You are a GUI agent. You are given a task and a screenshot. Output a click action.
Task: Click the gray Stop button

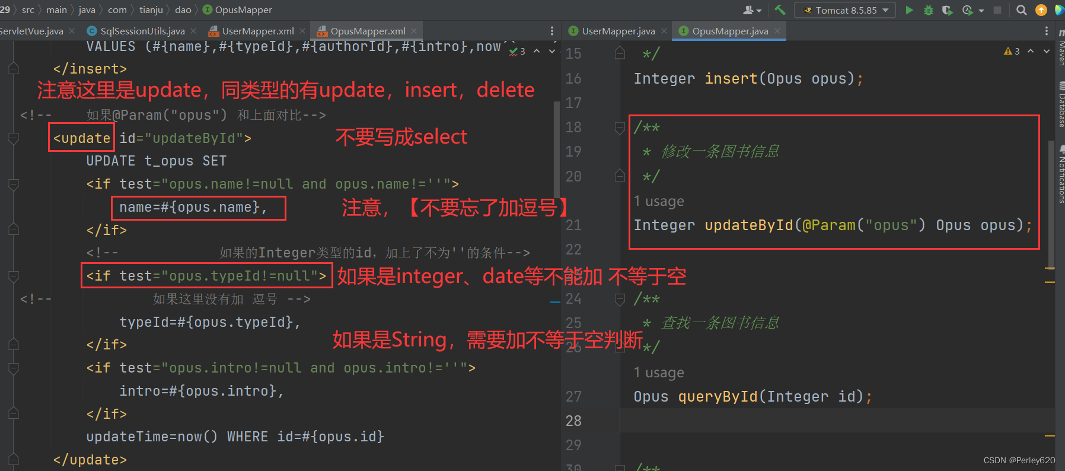997,10
